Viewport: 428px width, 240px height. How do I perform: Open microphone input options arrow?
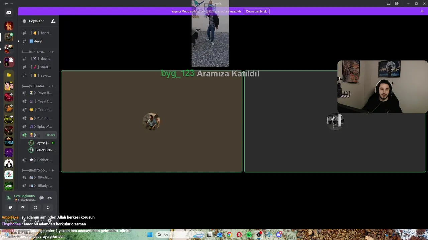(x=29, y=220)
